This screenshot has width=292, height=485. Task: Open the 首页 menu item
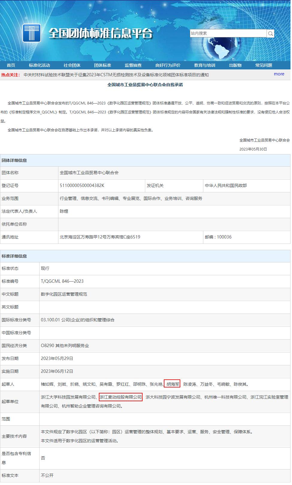pyautogui.click(x=11, y=65)
